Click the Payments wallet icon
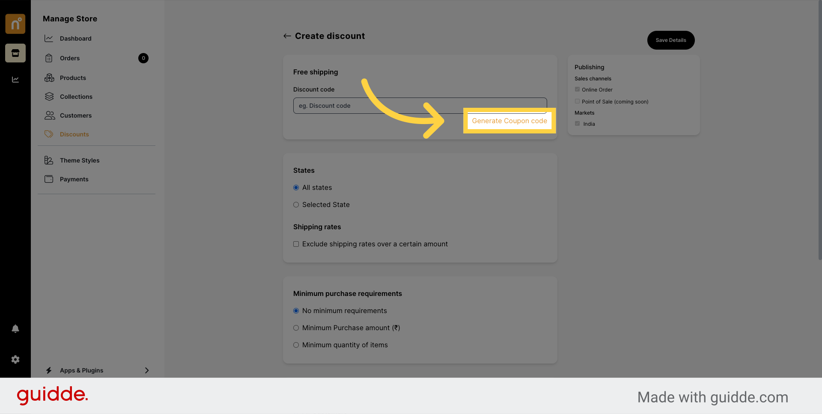822x414 pixels. pyautogui.click(x=49, y=179)
